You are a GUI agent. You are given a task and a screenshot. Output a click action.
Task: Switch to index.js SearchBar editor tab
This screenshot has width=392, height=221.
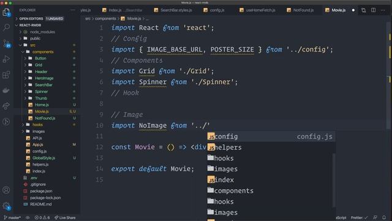122,10
